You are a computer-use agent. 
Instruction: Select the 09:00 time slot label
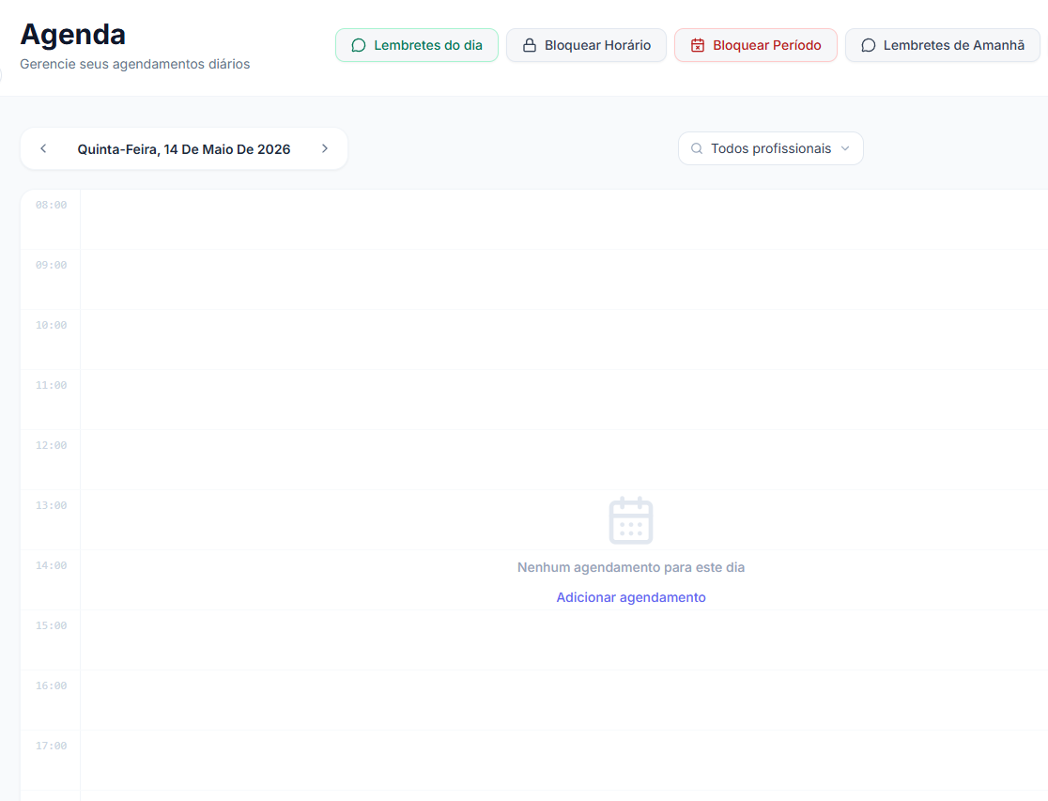coord(52,266)
